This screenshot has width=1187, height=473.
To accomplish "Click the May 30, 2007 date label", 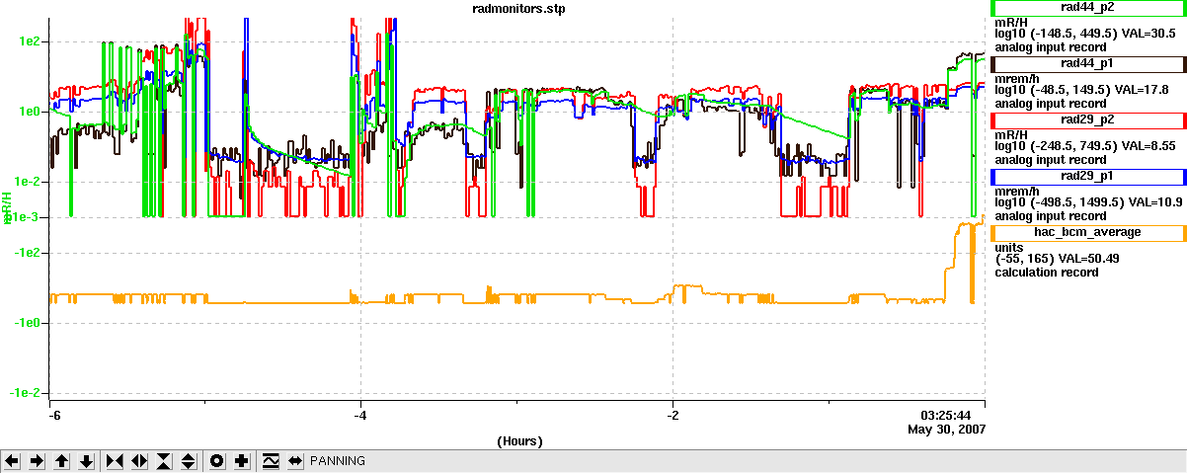I will click(946, 430).
